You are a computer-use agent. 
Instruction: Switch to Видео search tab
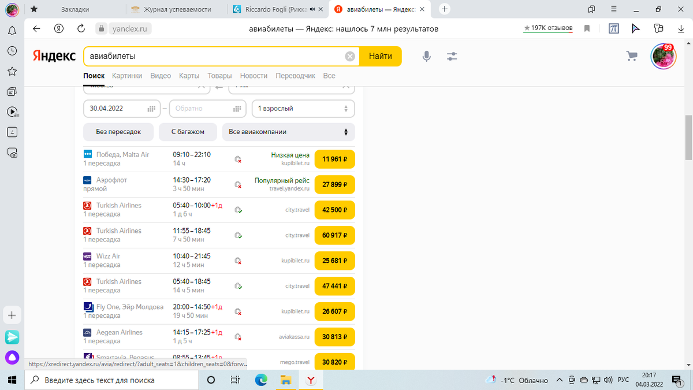[x=161, y=76]
